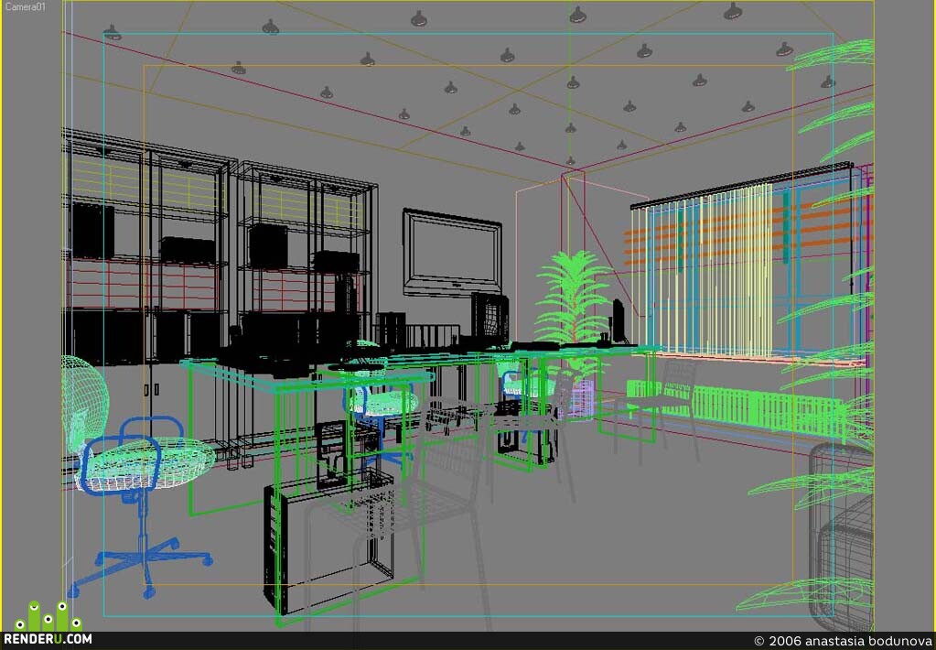This screenshot has width=936, height=650.
Task: Select the black CRT monitor on the desk
Action: [x=490, y=317]
